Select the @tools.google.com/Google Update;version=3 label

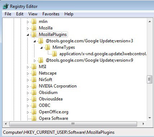pyautogui.click(x=89, y=41)
